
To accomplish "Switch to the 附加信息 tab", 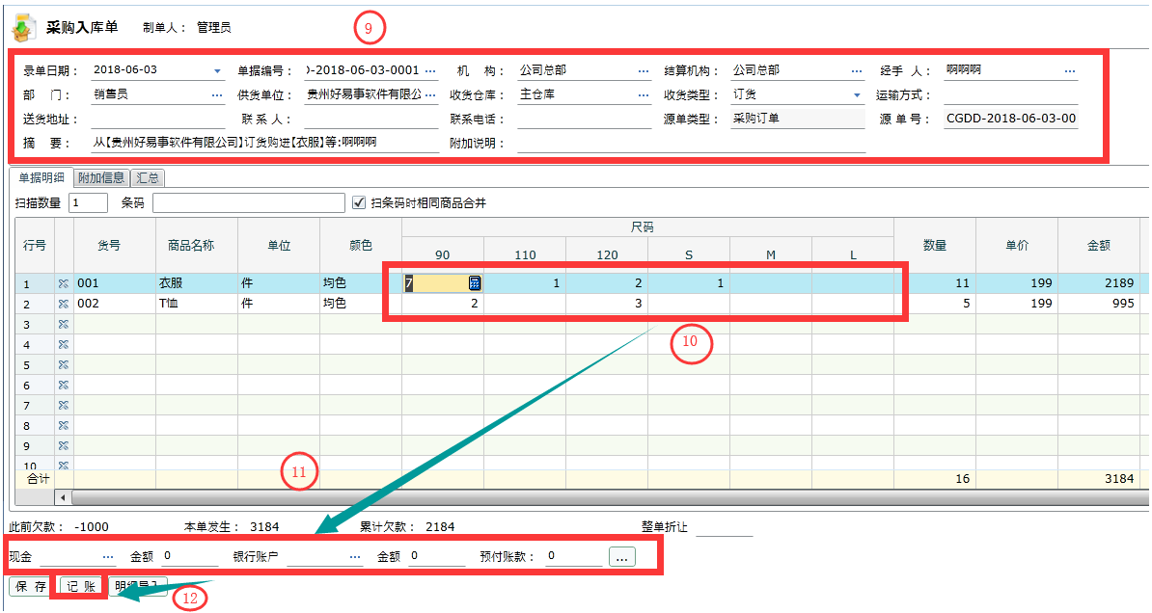I will 102,177.
